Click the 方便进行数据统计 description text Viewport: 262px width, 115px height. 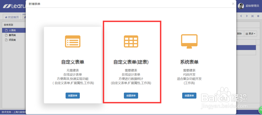pyautogui.click(x=131, y=79)
